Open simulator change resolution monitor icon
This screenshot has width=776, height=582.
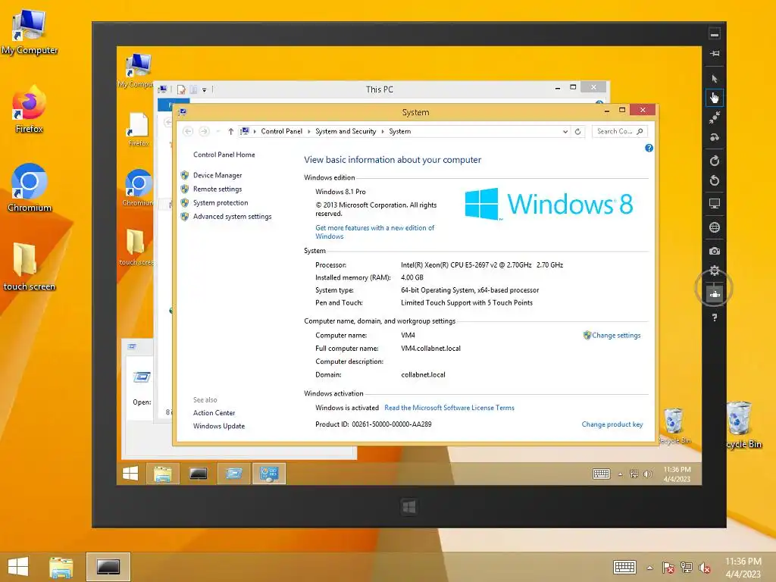point(714,203)
